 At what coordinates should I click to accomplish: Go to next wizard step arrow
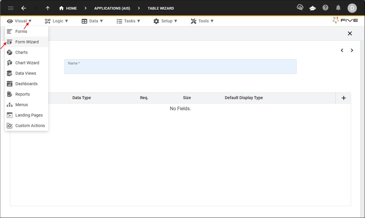point(352,50)
